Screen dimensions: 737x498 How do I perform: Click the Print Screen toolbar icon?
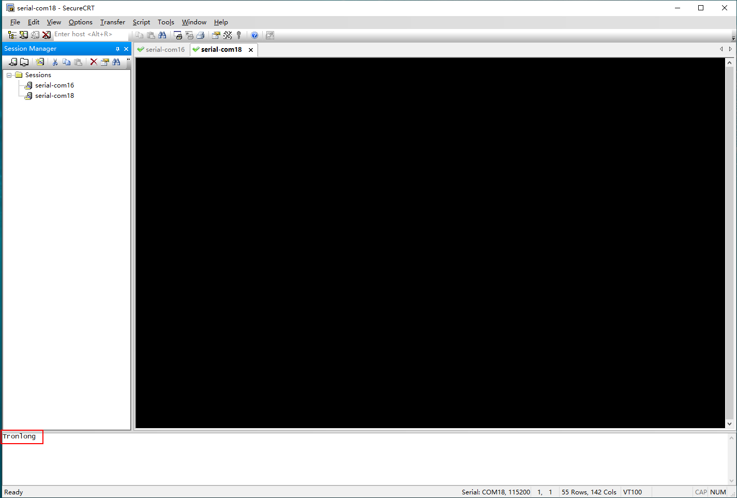[x=178, y=35]
